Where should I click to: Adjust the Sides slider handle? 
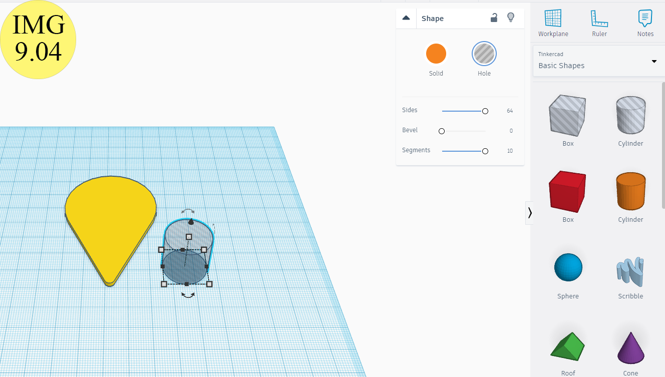pos(485,111)
